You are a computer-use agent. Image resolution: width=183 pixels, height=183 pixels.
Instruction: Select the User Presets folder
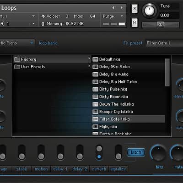[52, 67]
